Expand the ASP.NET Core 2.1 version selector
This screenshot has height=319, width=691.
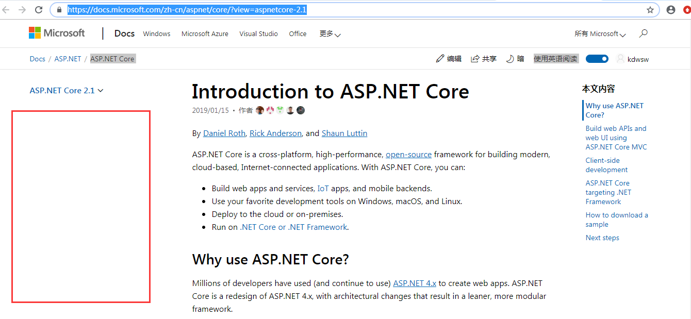[x=67, y=90]
